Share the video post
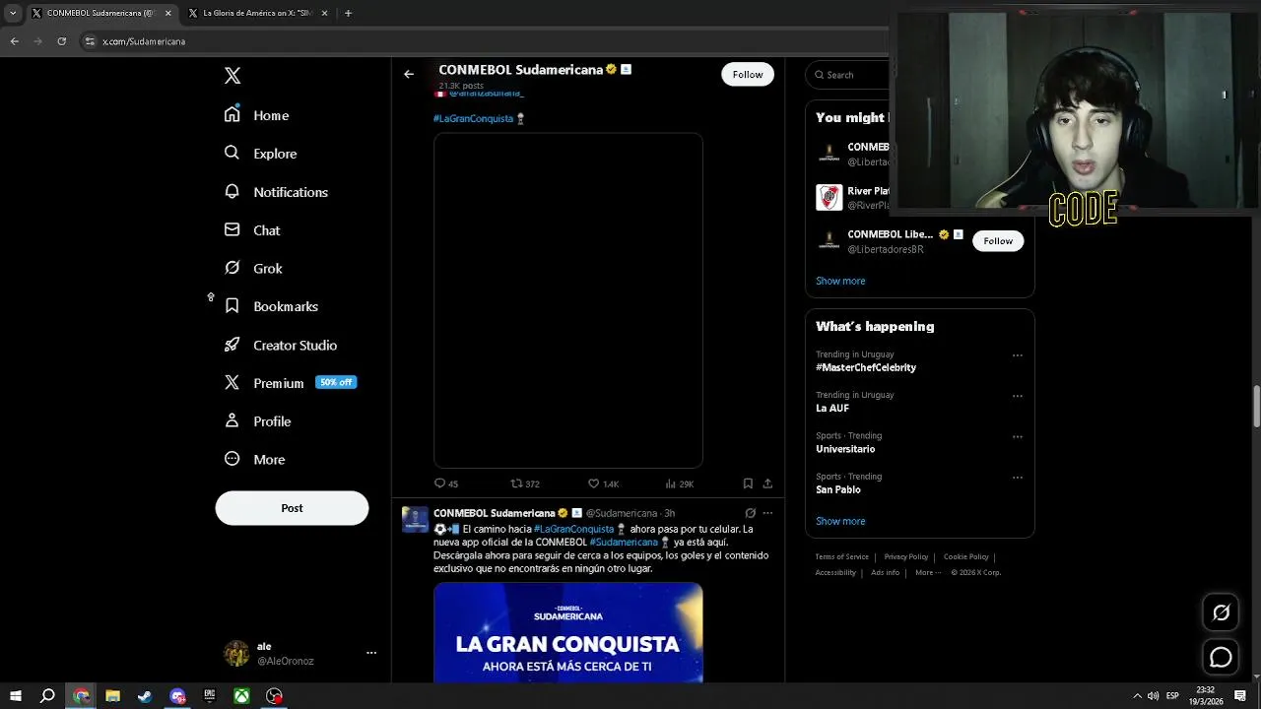1261x709 pixels. pos(767,483)
